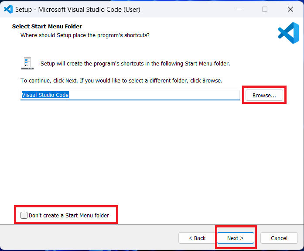Click the greyed-out maximize button
The image size is (304, 251).
coord(265,9)
